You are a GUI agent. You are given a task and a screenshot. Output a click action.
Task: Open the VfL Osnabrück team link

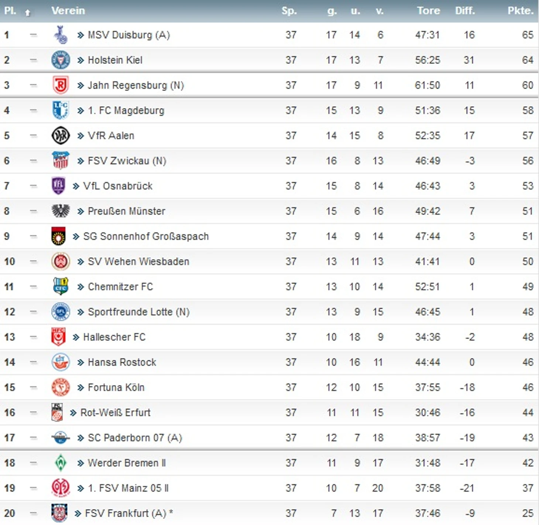[117, 186]
